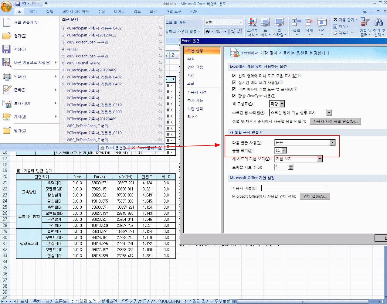Toggle the 실시간 미리 보기 사용 checkbox
The image size is (387, 304).
[234, 82]
